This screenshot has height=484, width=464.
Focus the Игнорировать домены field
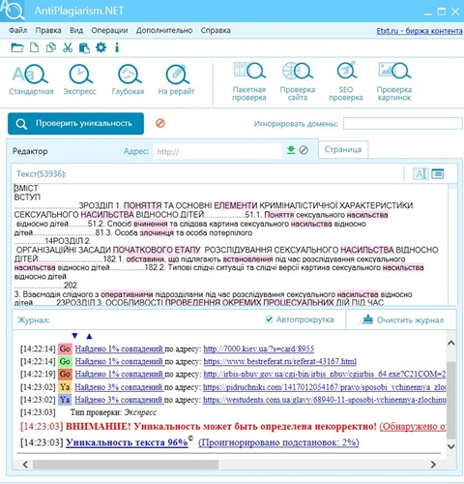point(403,124)
